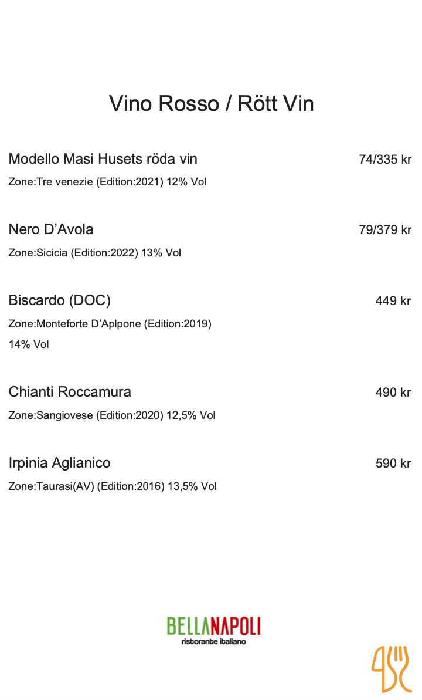Click the ristorante italiano tagline

213,642
